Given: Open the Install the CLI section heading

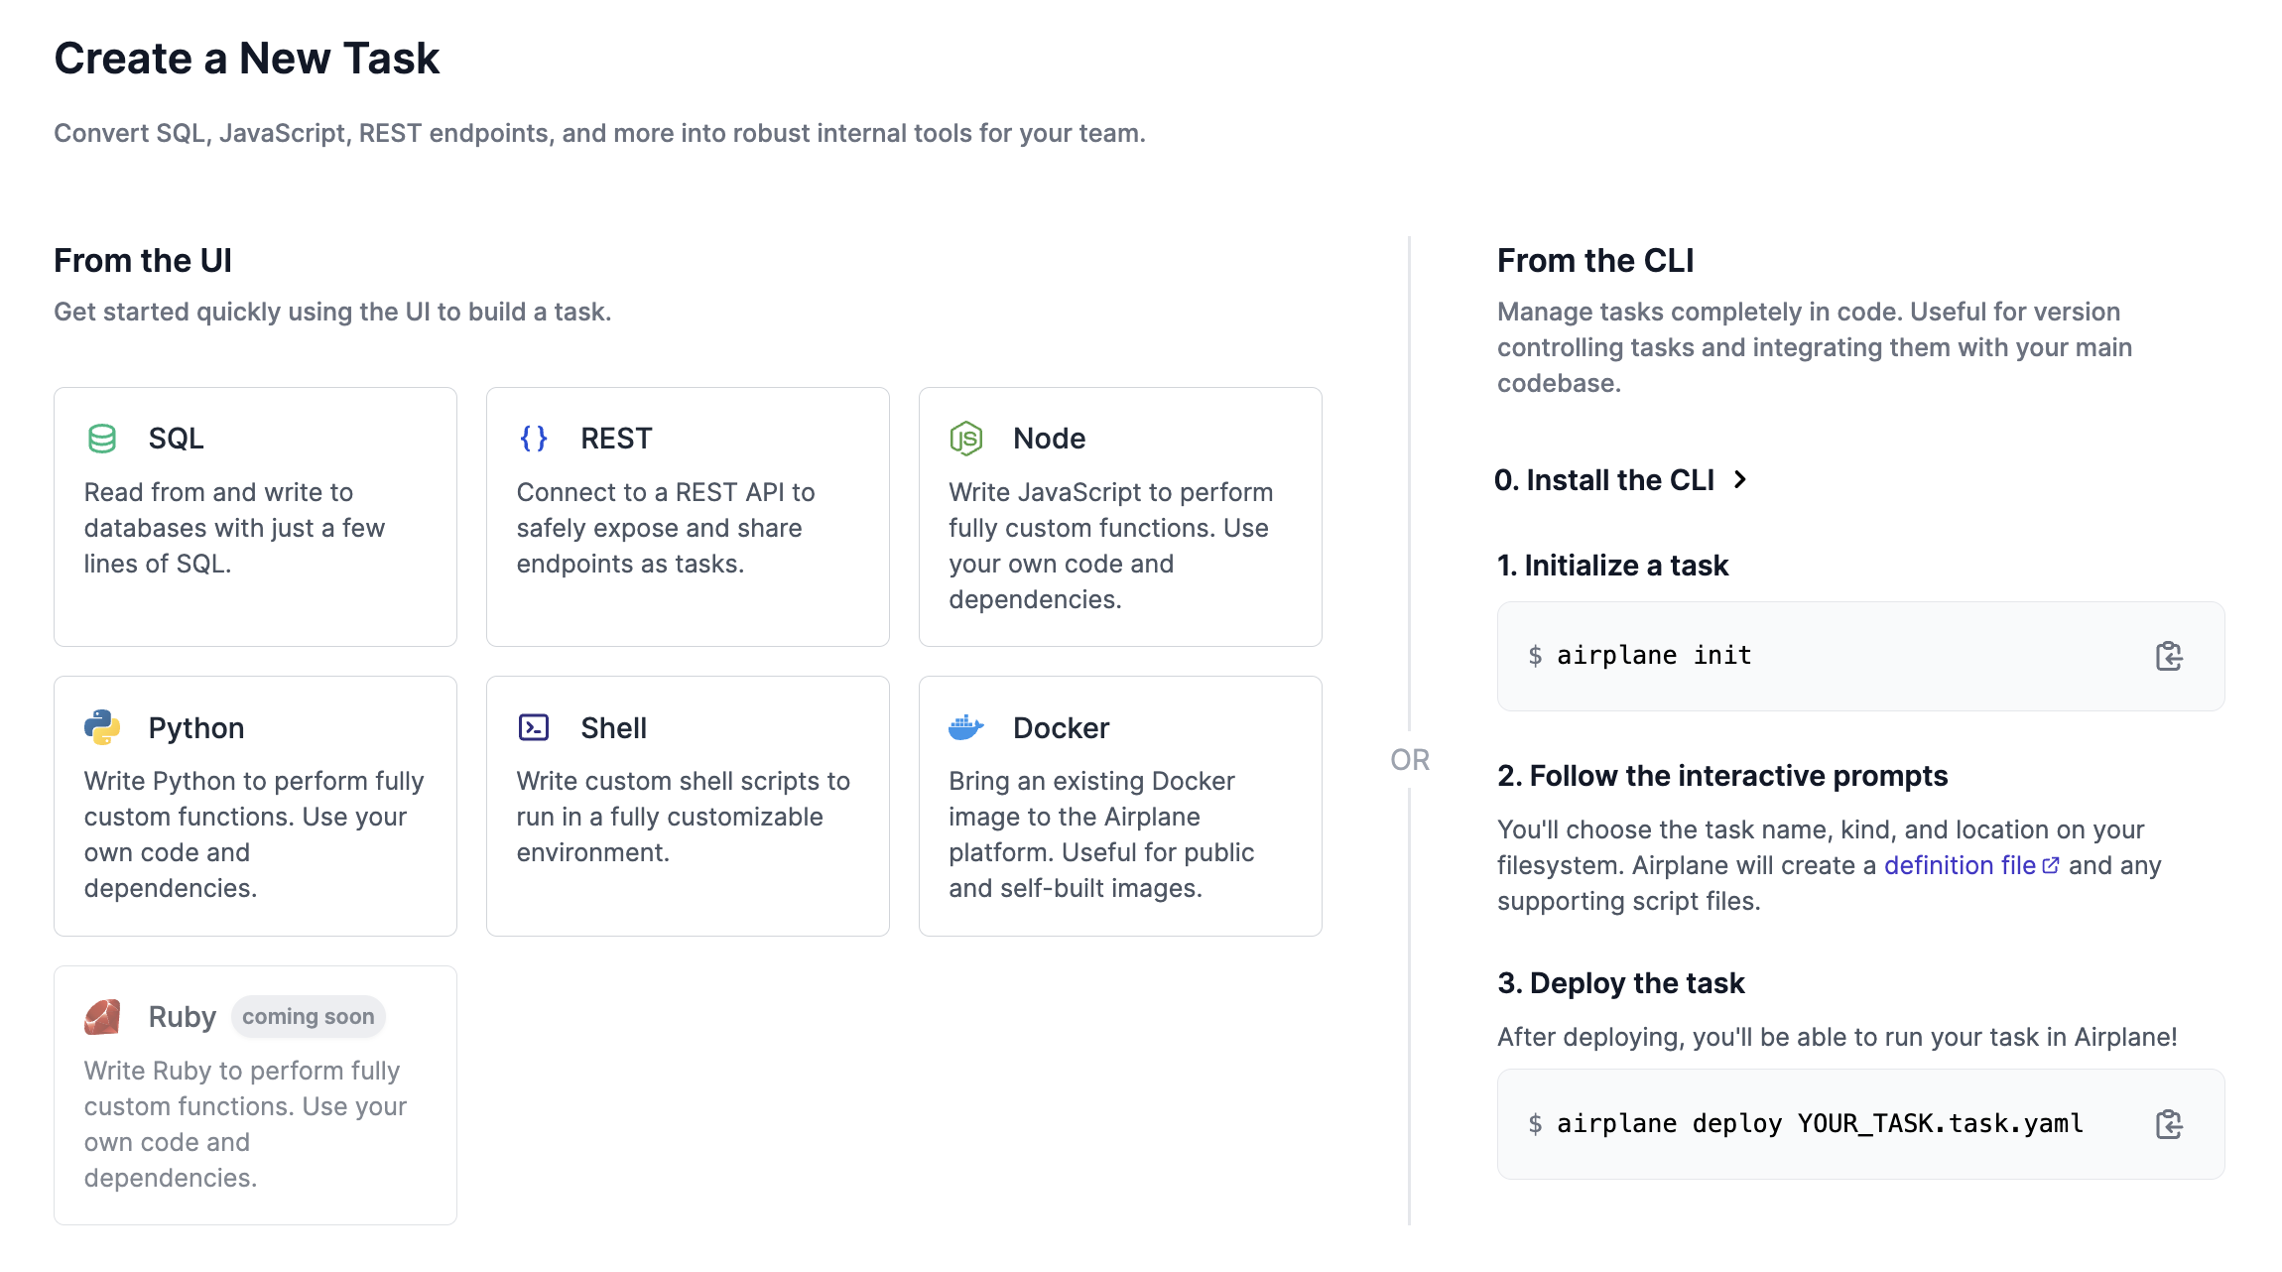Looking at the screenshot, I should click(x=1604, y=480).
